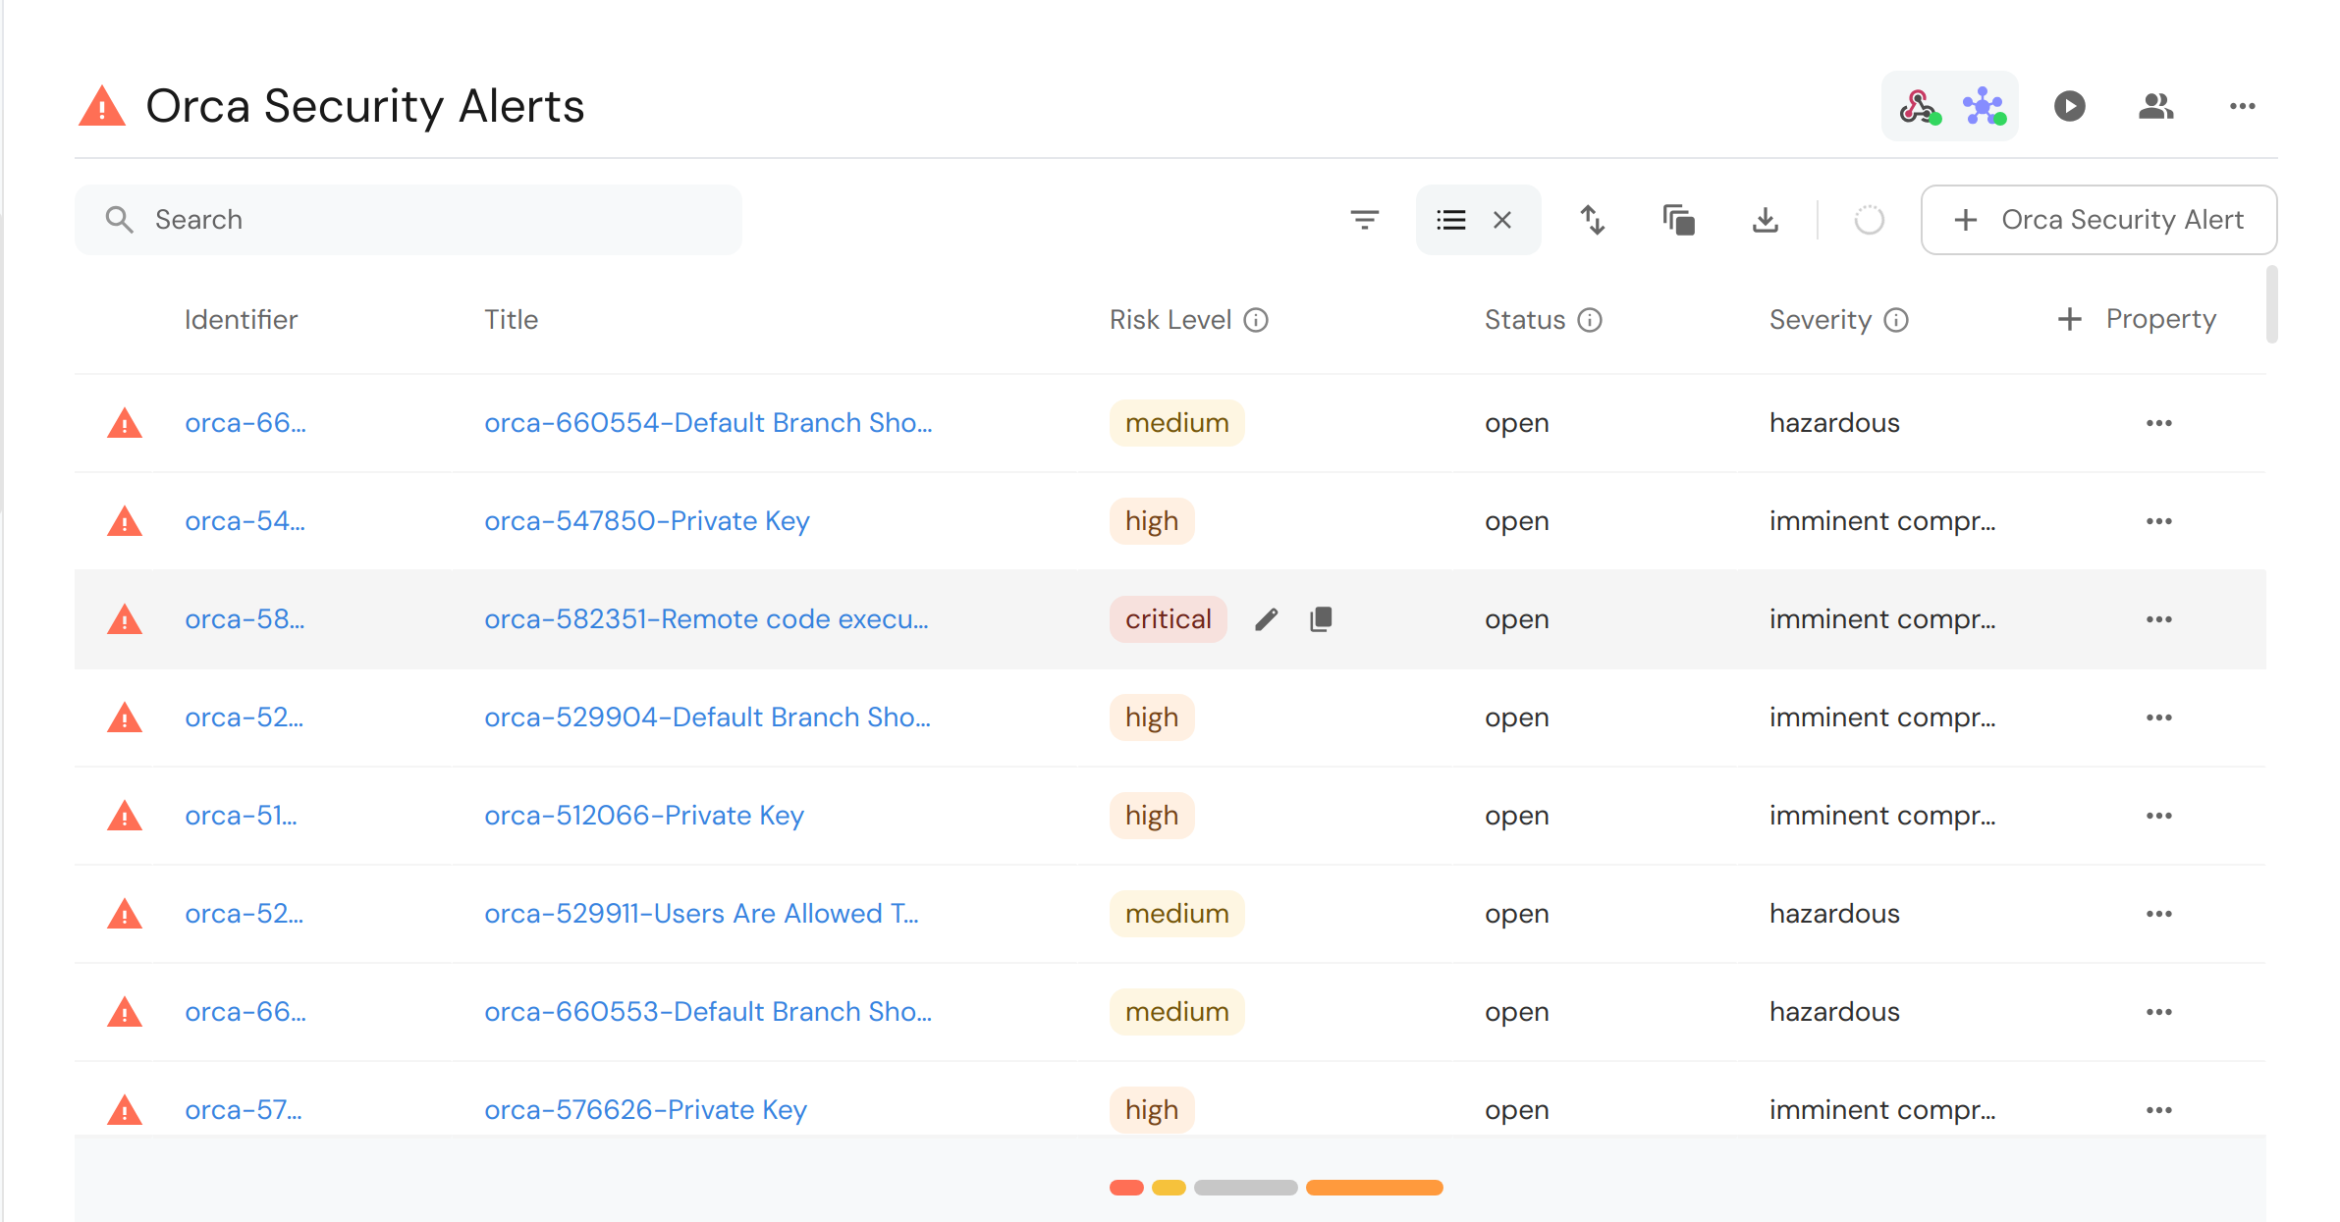Image resolution: width=2340 pixels, height=1222 pixels.
Task: Click the webhook integration icon
Action: click(1919, 106)
